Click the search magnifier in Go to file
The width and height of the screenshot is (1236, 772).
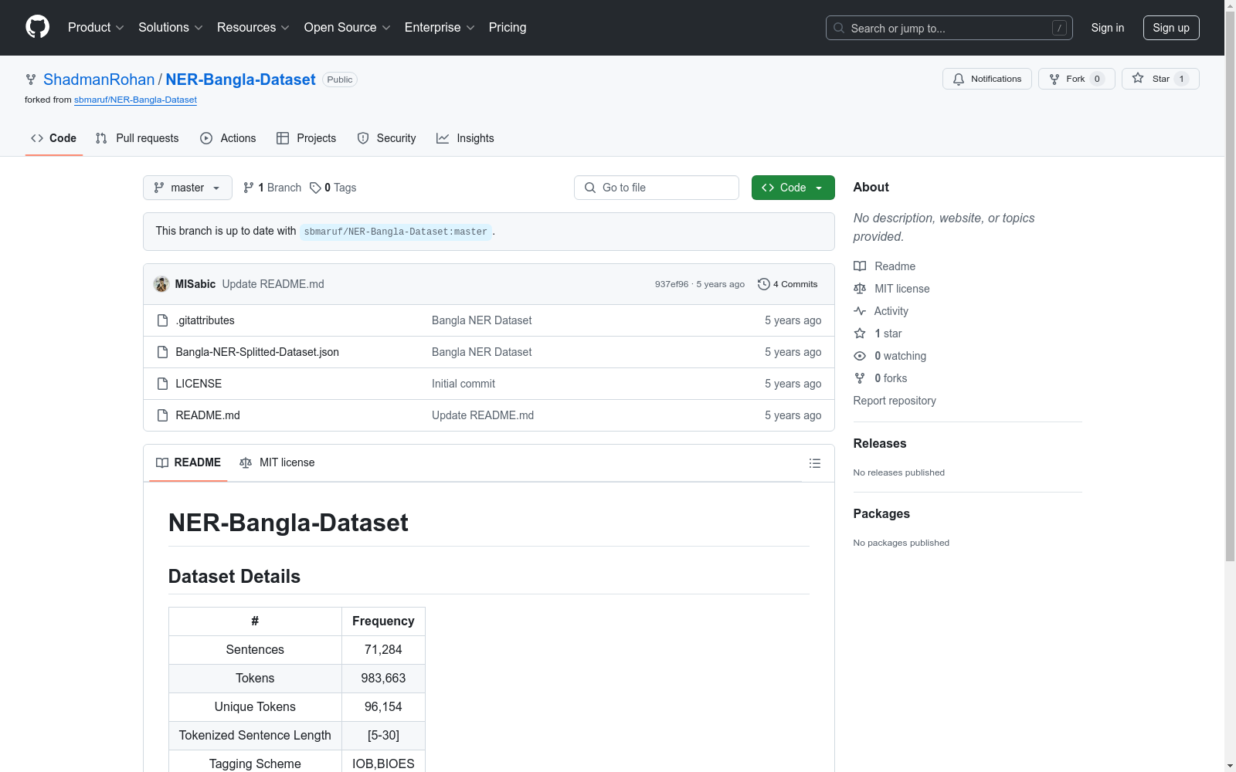pyautogui.click(x=590, y=188)
